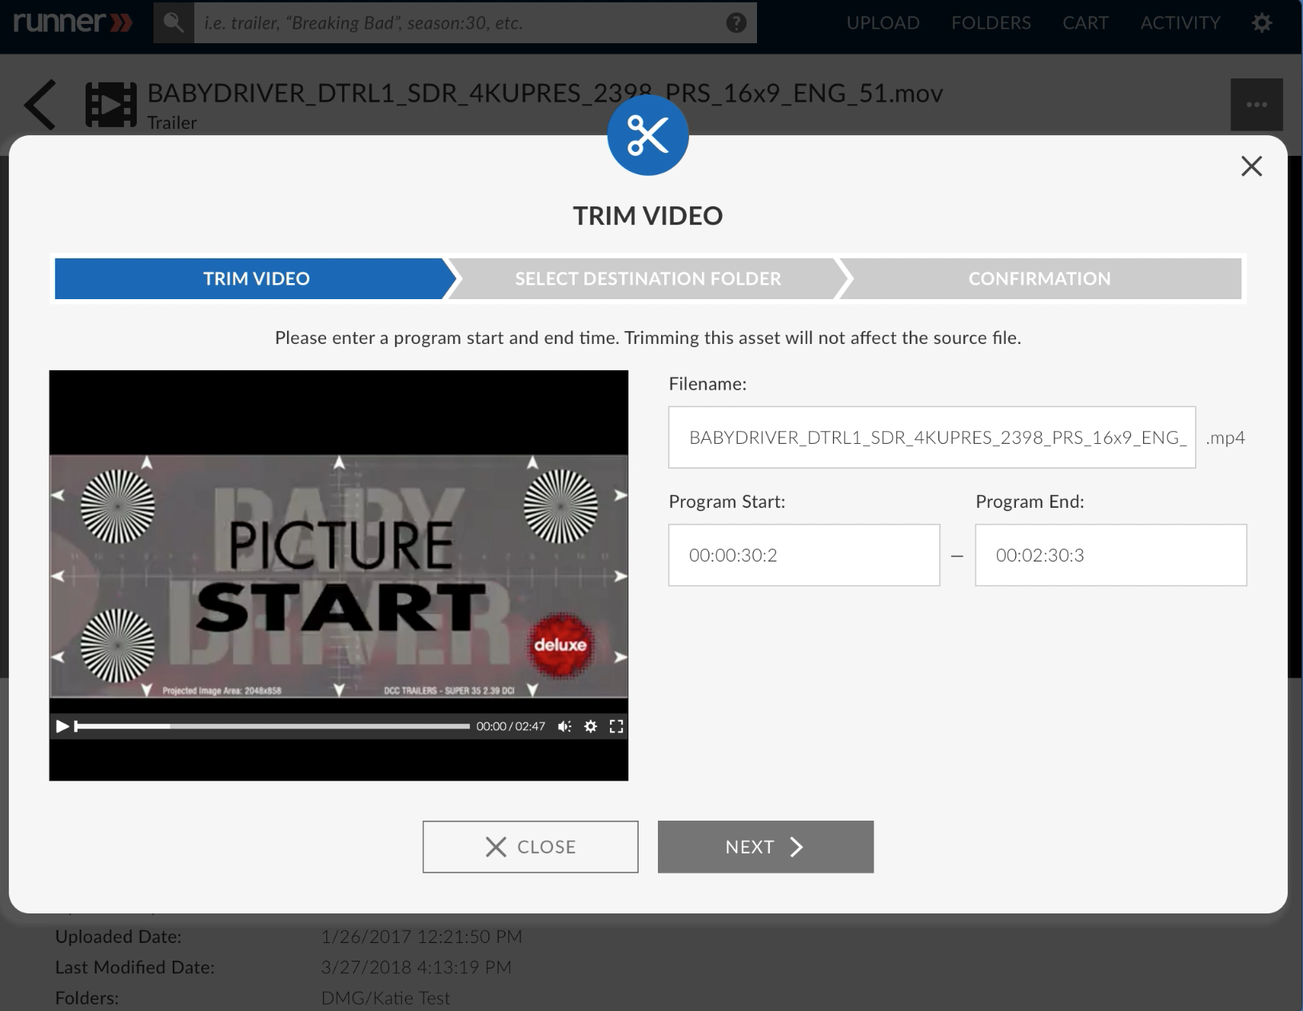Screen dimensions: 1303x1011
Task: Open the three-dot more options menu
Action: click(1257, 105)
